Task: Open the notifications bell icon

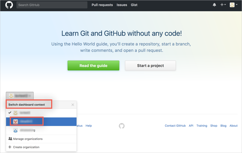Action: coord(215,5)
